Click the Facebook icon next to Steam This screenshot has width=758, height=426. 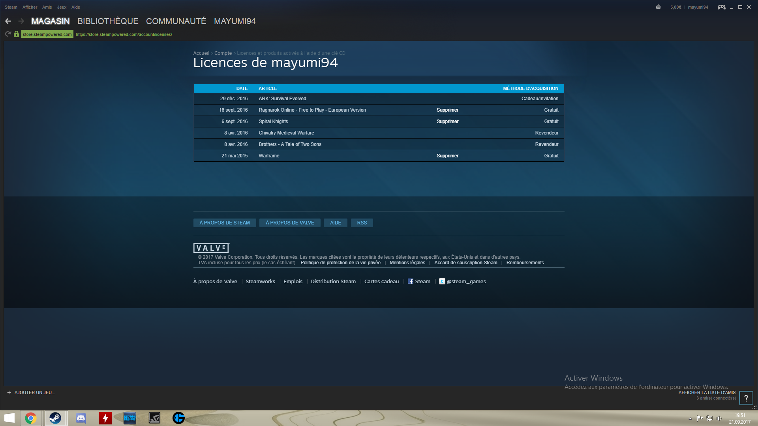(x=411, y=281)
